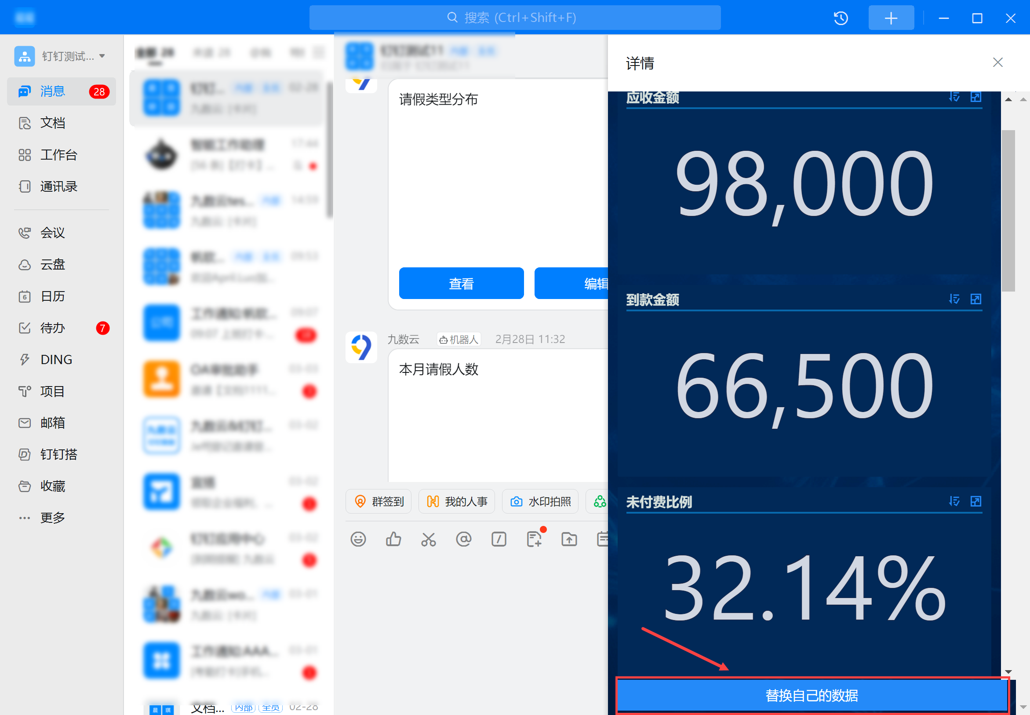Open sort icon of 到款金额 widget
This screenshot has height=715, width=1030.
click(x=954, y=299)
